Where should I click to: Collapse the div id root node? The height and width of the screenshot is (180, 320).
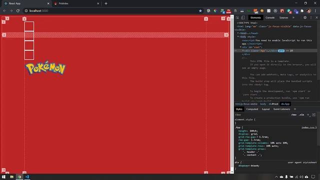240,47
